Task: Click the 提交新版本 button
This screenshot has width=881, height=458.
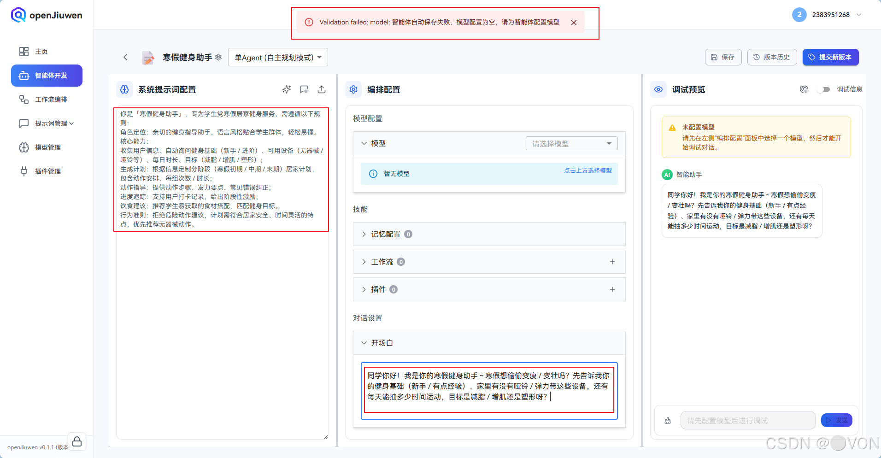Action: [x=830, y=57]
